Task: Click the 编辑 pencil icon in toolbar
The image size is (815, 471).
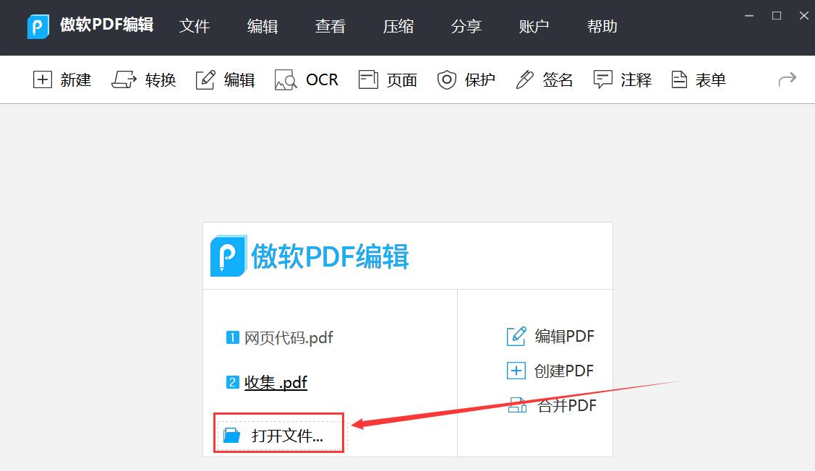Action: [205, 80]
